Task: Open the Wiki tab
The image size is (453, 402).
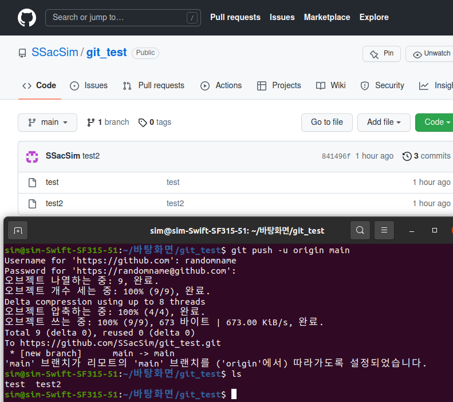Action: (331, 85)
